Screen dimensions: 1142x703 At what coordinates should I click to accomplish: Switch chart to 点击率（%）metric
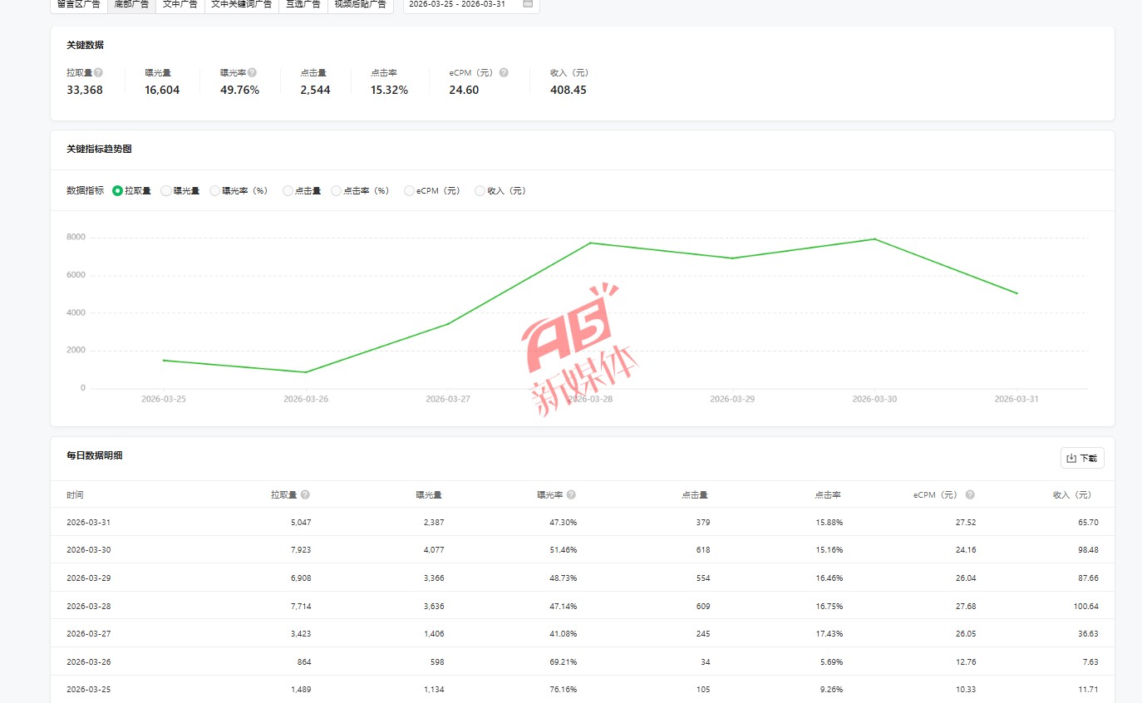337,191
